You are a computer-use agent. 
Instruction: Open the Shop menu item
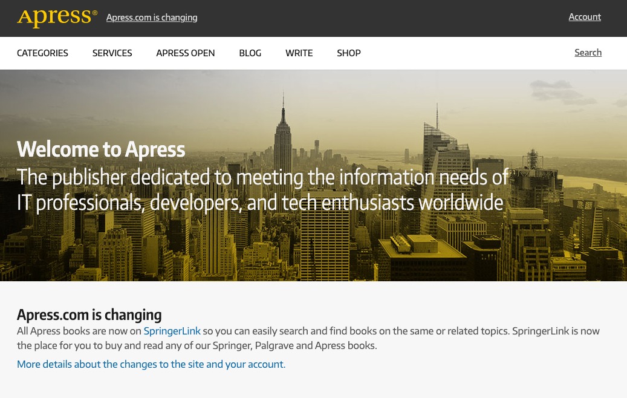click(349, 53)
